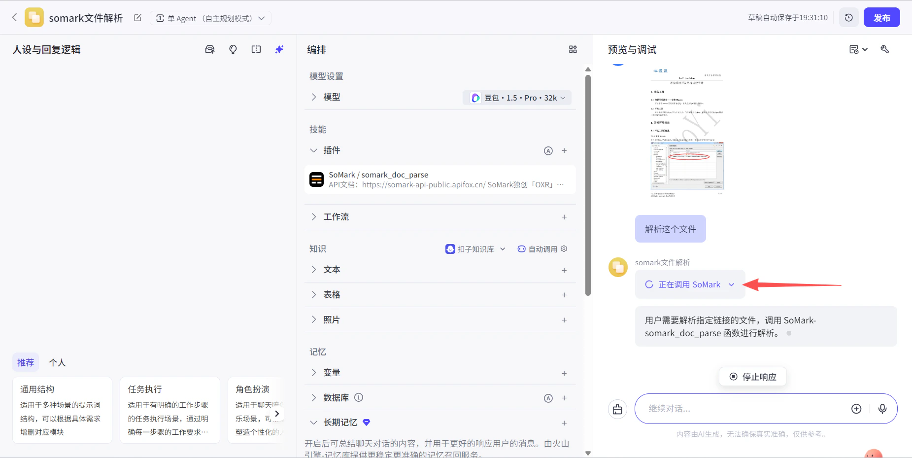
Task: Select the SoMark somark_doc_parse plugin
Action: point(440,179)
